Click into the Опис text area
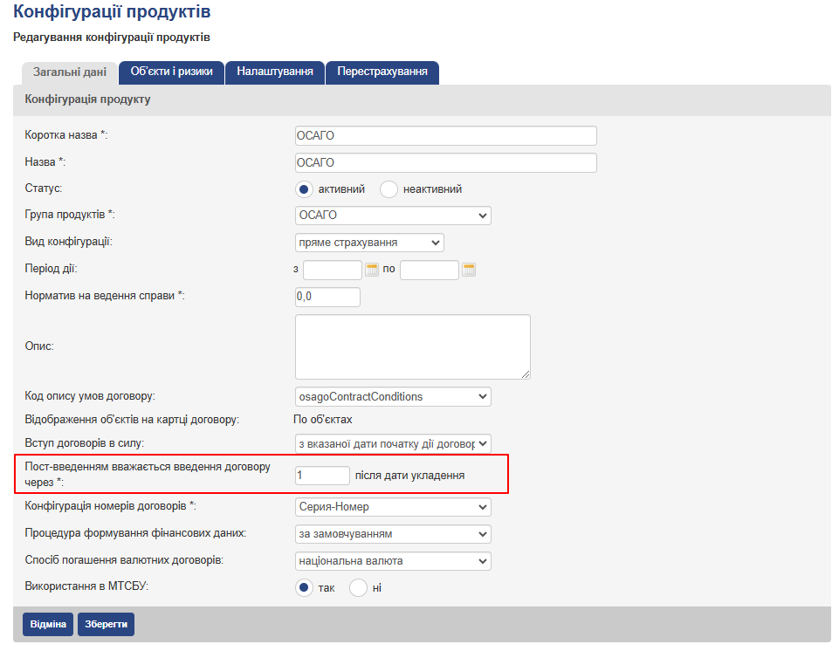The width and height of the screenshot is (839, 651). 412,346
